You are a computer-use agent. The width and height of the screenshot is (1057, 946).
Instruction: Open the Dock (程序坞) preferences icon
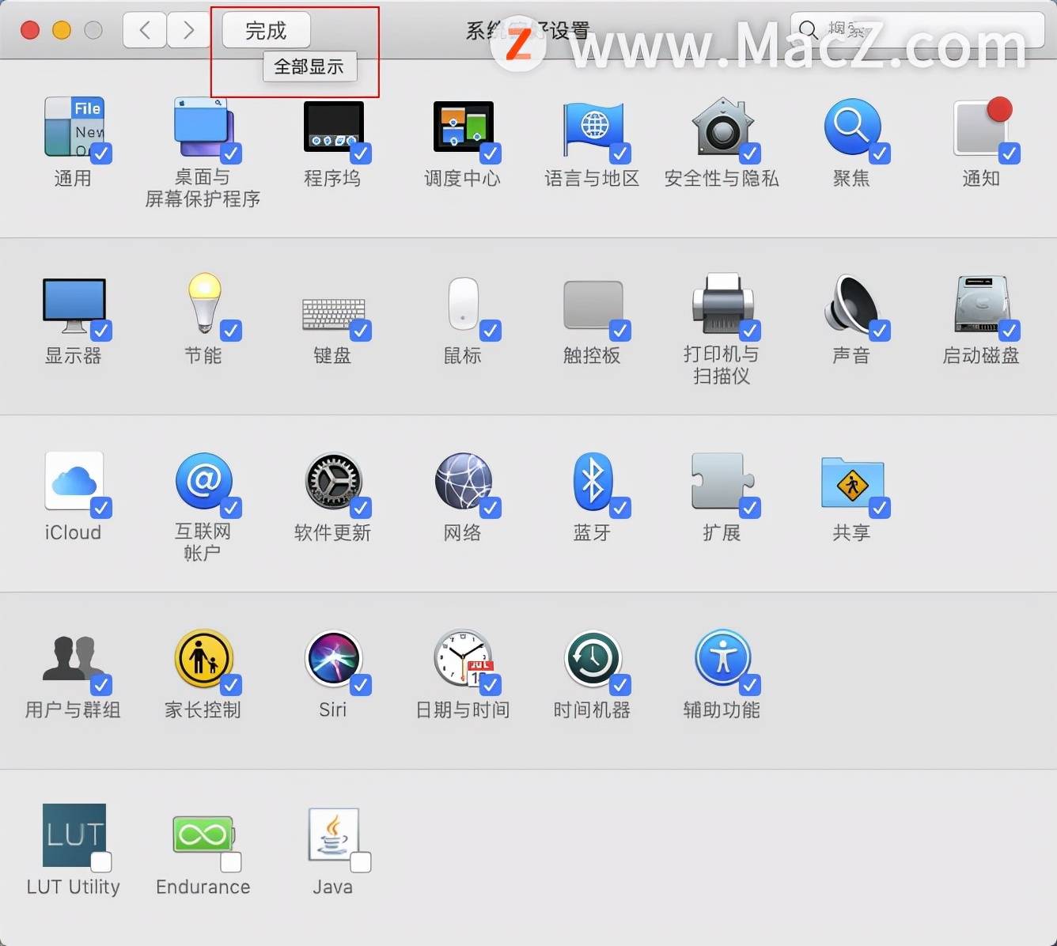tap(333, 127)
